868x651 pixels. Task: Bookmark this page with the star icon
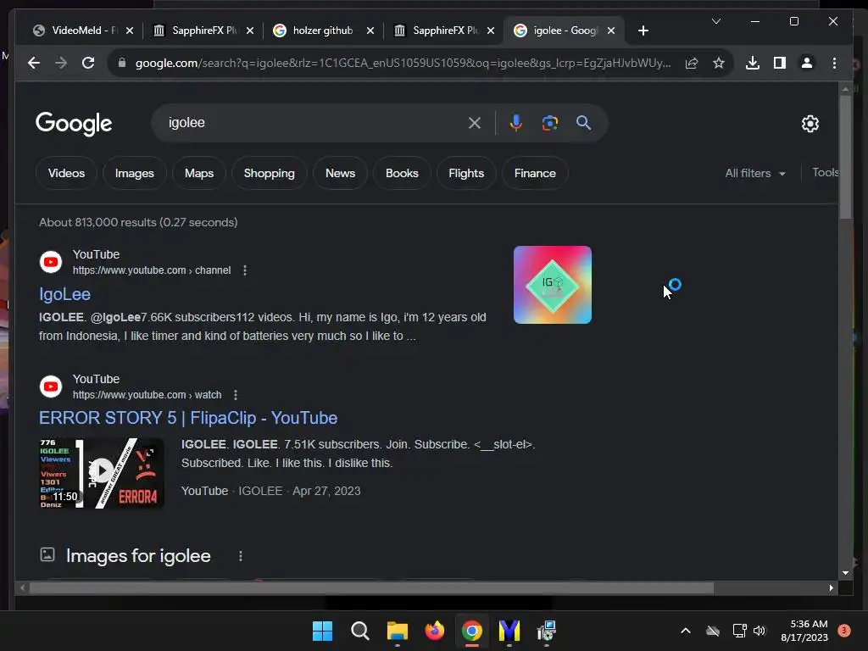tap(719, 63)
